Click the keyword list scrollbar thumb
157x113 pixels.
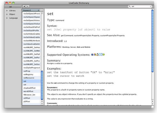point(42,85)
